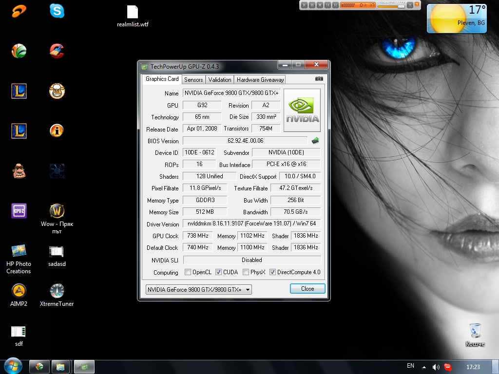Image resolution: width=499 pixels, height=374 pixels.
Task: Switch to the GPU-Z taskbar button
Action: (84, 367)
